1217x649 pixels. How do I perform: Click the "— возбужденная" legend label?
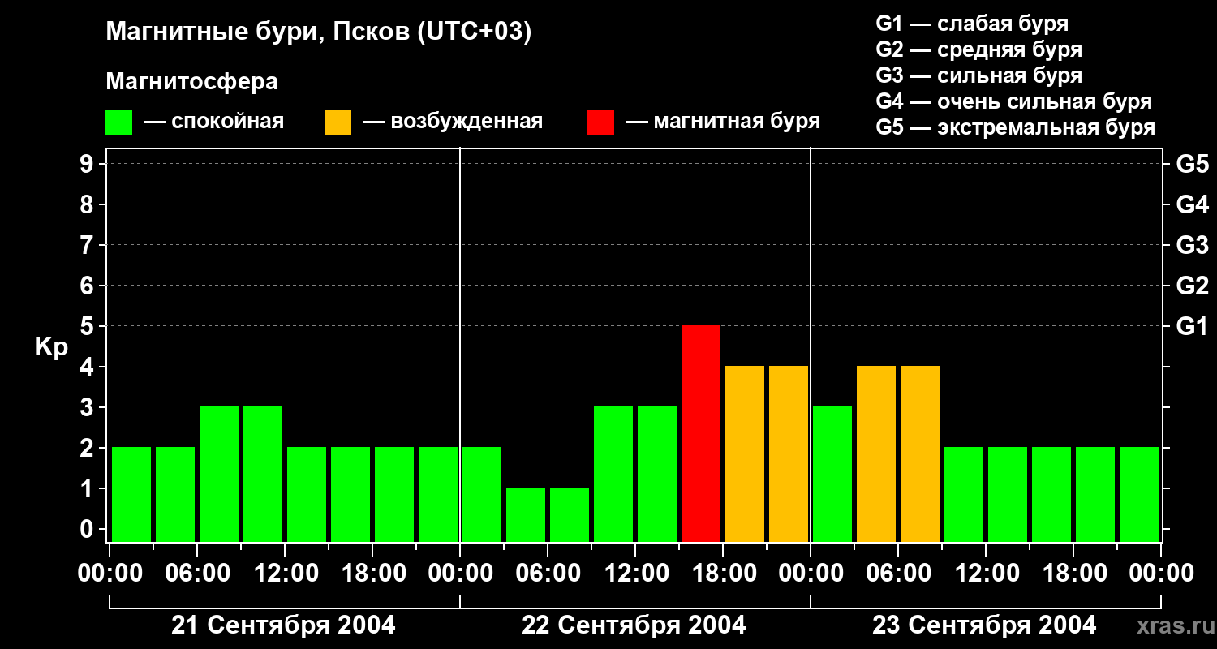[453, 122]
